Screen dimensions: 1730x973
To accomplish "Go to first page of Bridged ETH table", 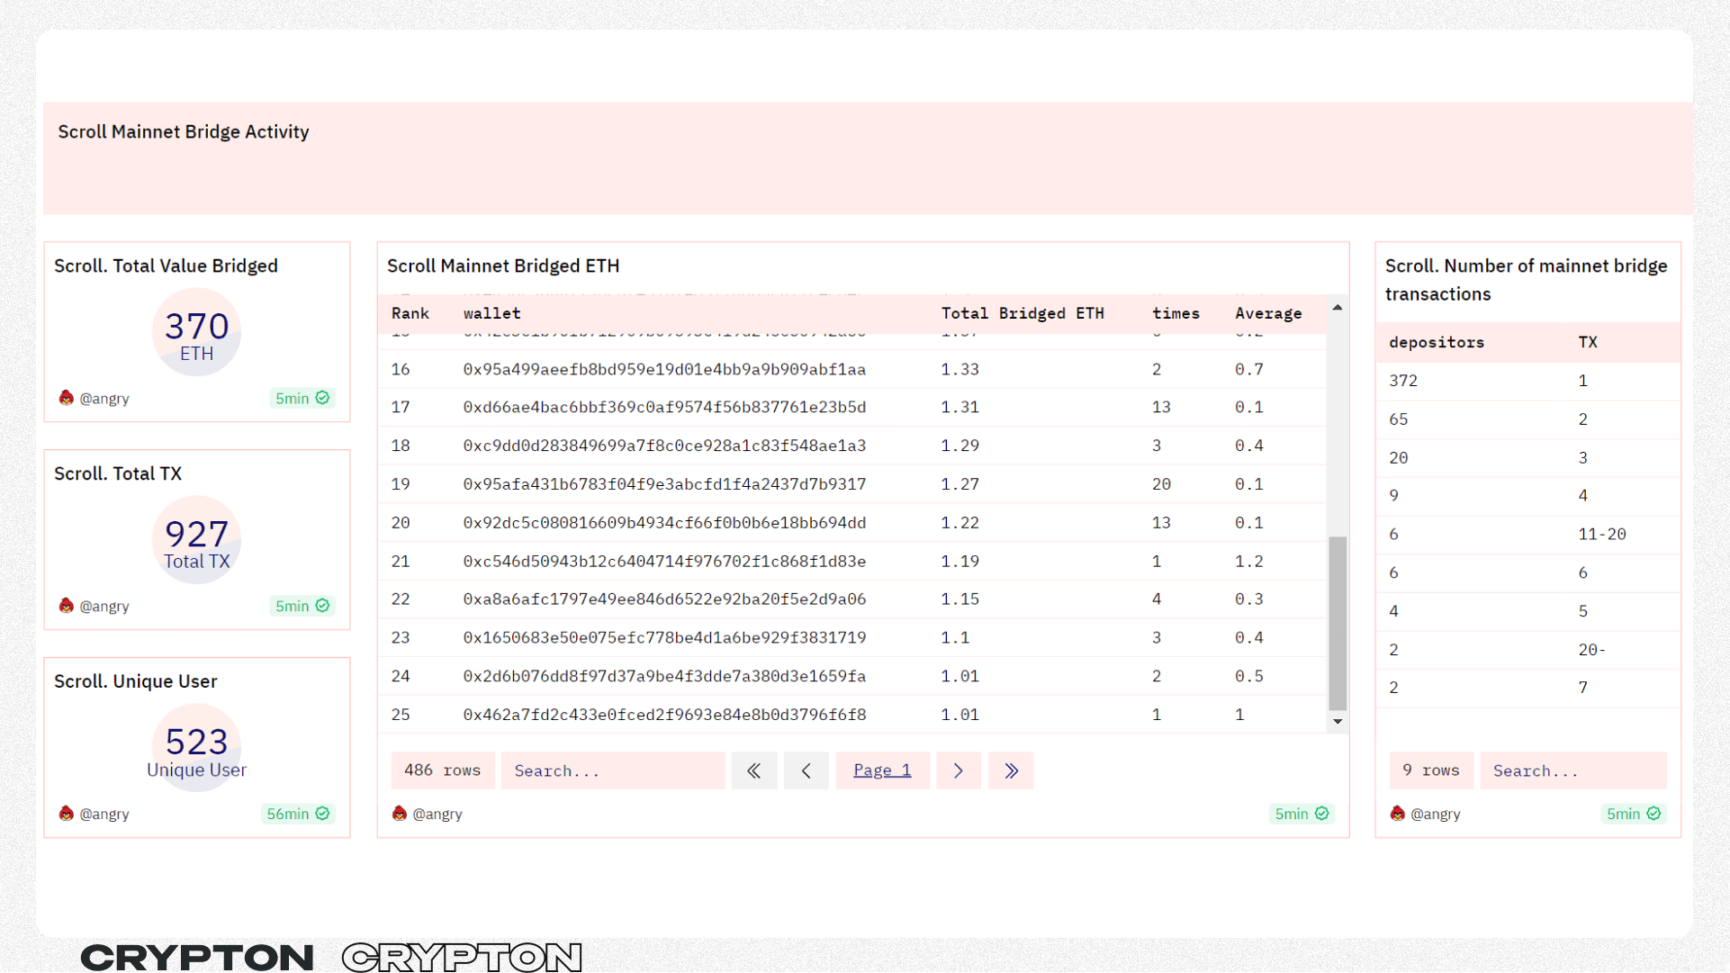I will pos(754,770).
